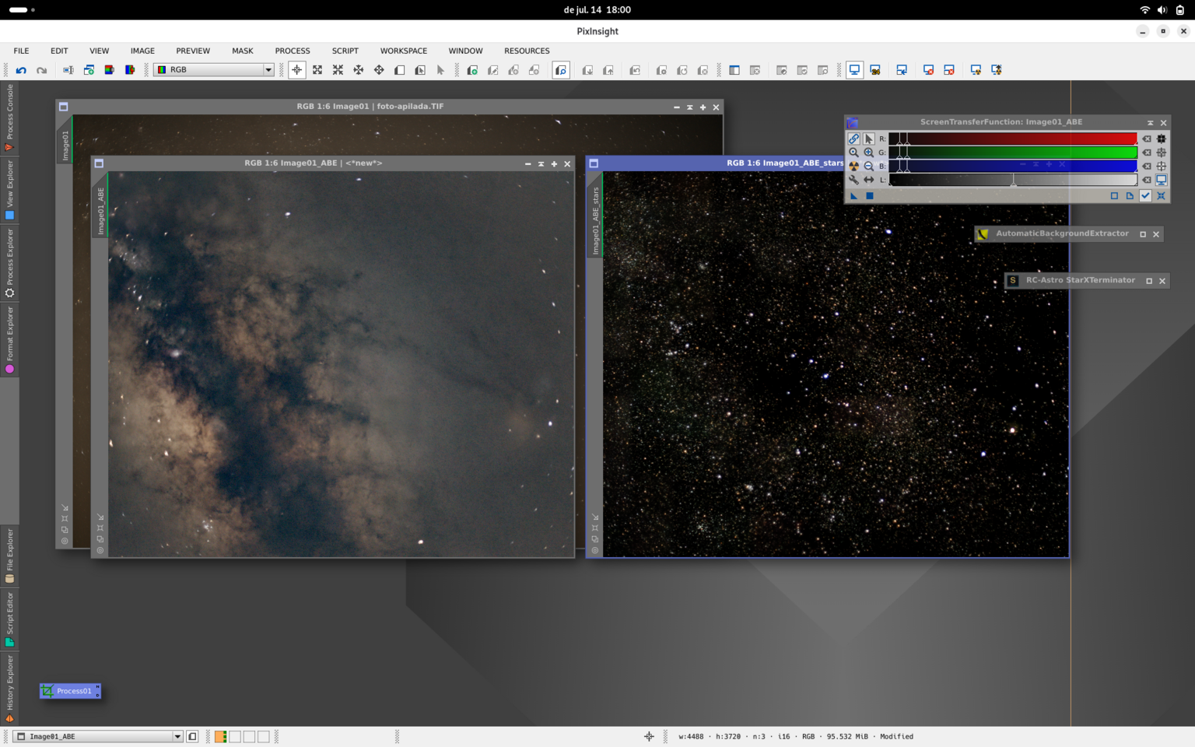The height and width of the screenshot is (747, 1195).
Task: Open the RESOURCES menu
Action: 527,51
